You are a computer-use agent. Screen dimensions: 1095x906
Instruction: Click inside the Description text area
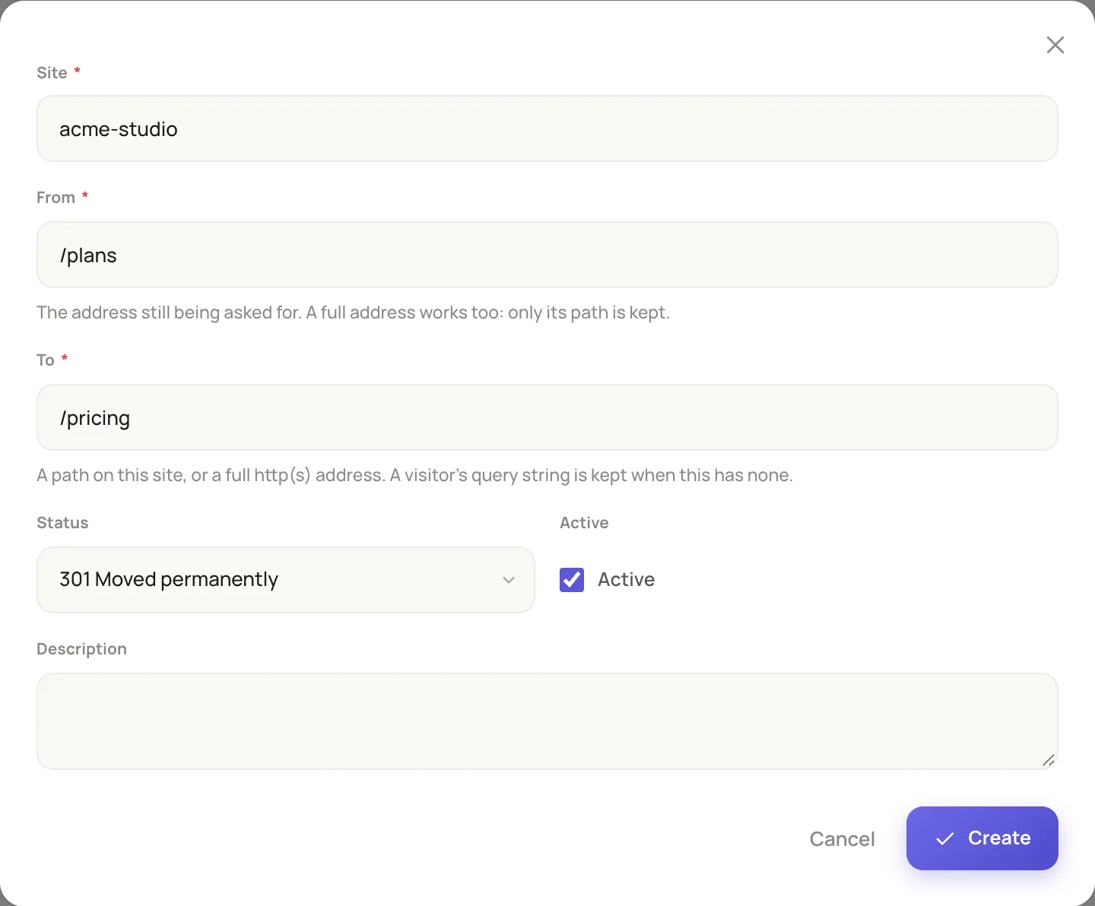(547, 721)
